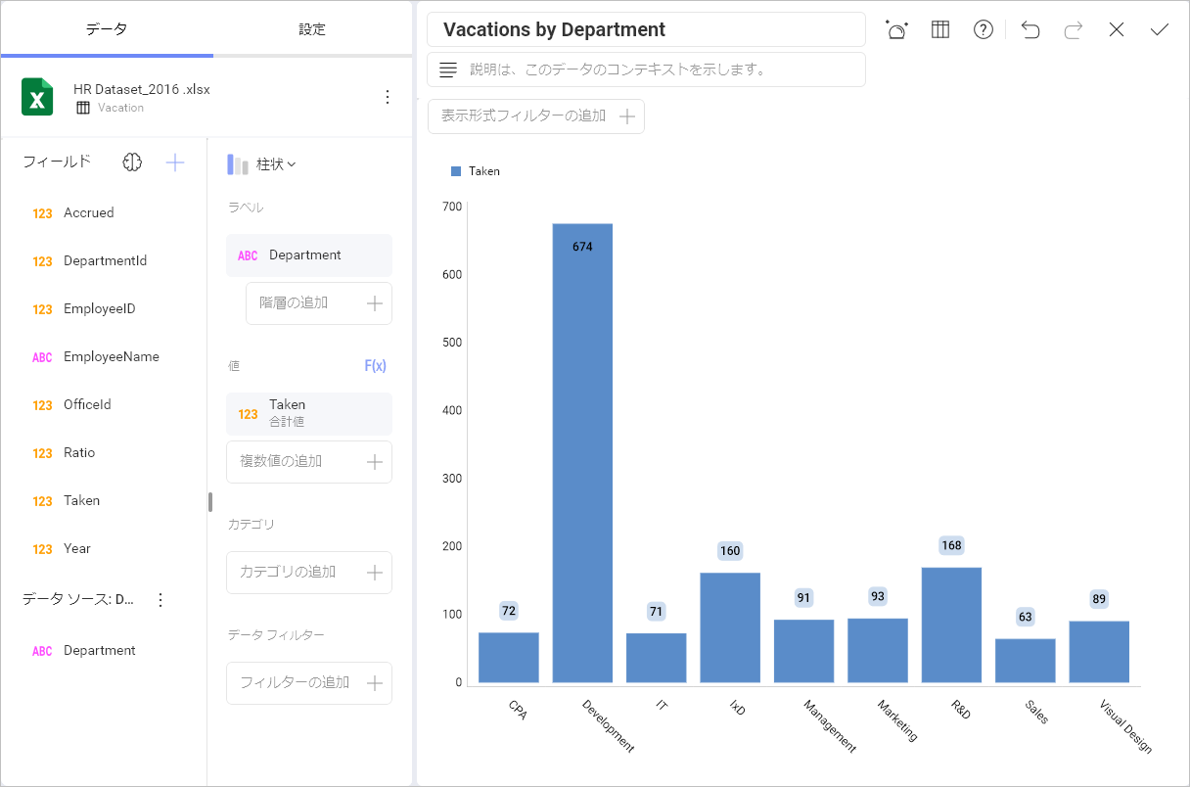Screen dimensions: 1190x787
Task: Click the IT axis label
Action: (663, 705)
